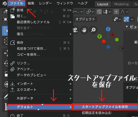Image resolution: width=138 pixels, height=117 pixels.
Task: Choose リンク... menu entry
Action: pyautogui.click(x=40, y=63)
